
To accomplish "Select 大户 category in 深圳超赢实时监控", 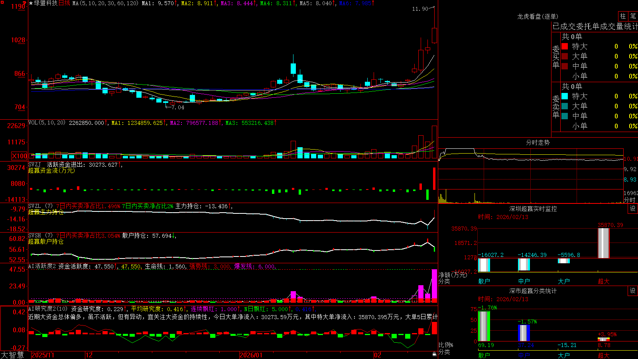I will 564,281.
